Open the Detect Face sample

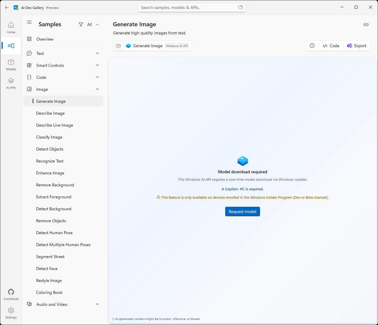63,269
